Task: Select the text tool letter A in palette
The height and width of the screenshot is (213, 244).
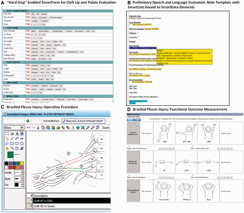Action: tap(17, 134)
